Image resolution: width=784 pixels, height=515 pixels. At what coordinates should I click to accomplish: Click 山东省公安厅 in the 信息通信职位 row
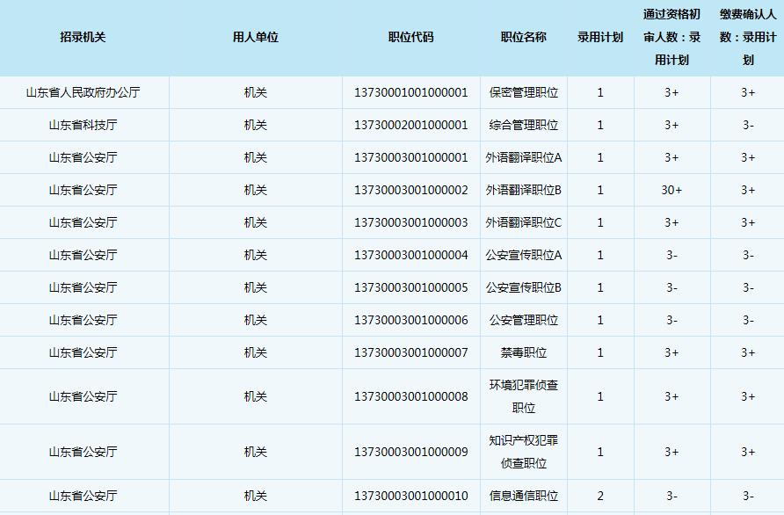point(83,496)
